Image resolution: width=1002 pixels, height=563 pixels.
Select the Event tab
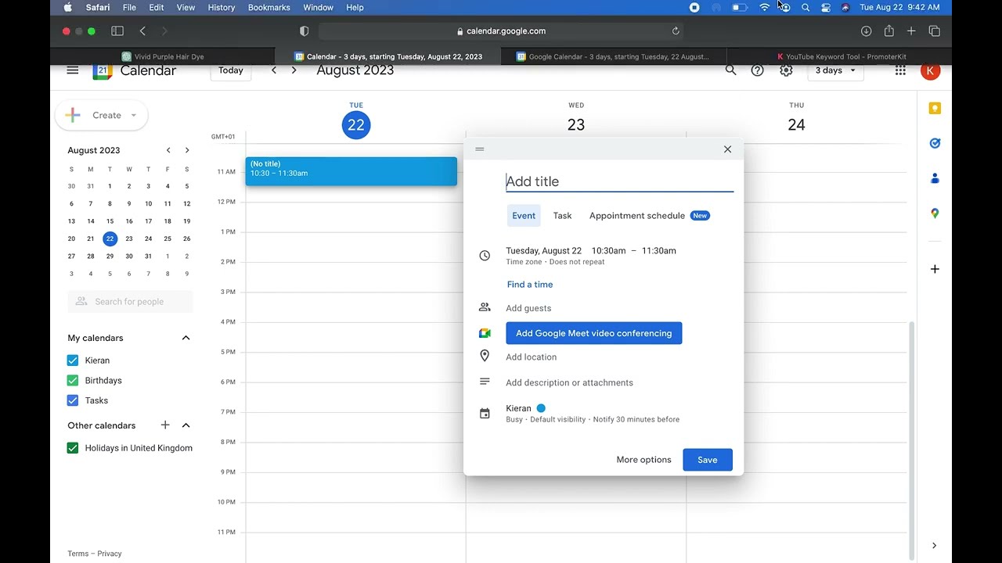[524, 216]
